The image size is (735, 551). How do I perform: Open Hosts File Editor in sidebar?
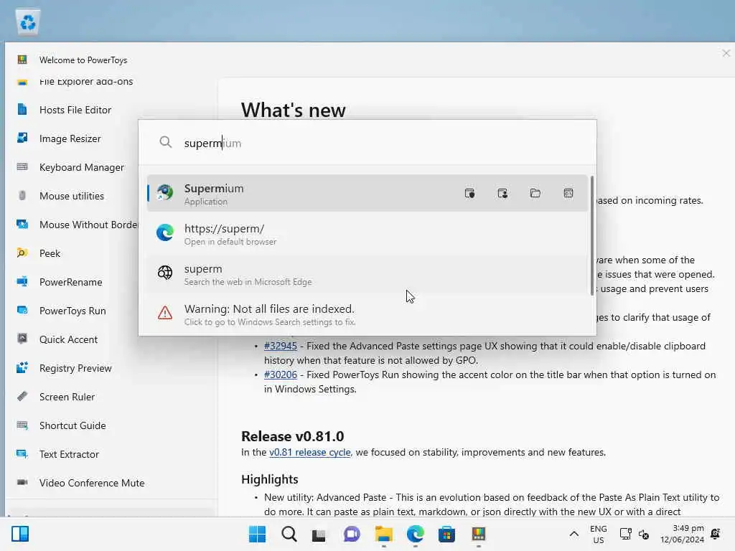[75, 110]
